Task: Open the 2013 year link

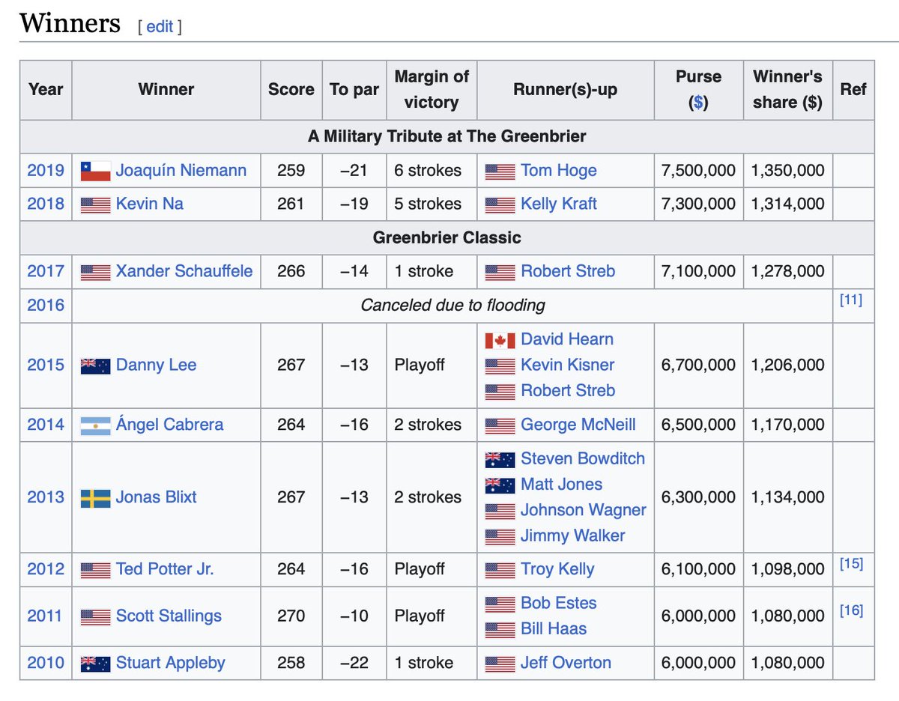Action: [x=46, y=497]
